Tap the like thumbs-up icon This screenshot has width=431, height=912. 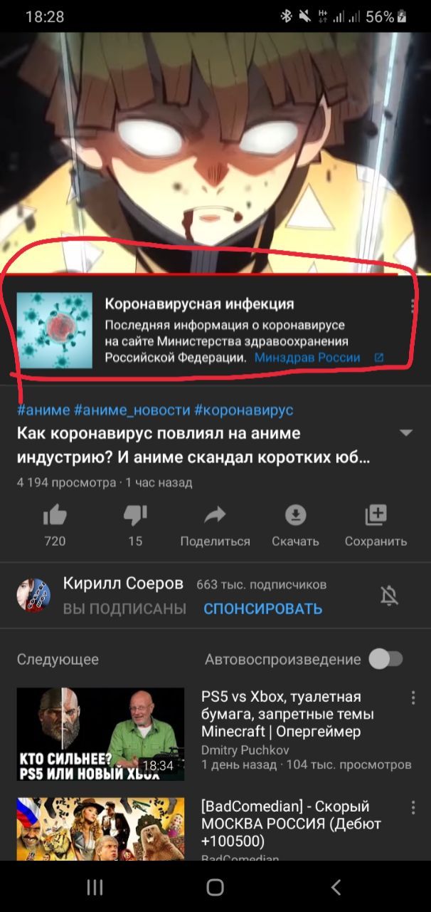coord(55,515)
